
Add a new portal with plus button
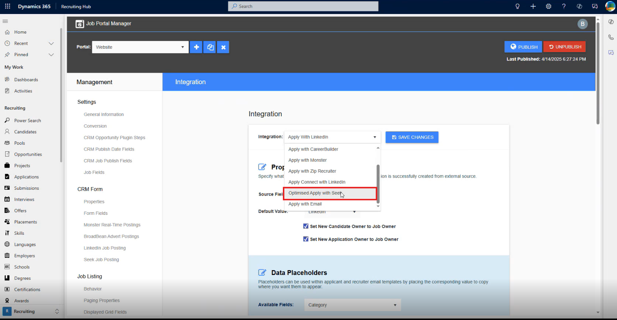pos(196,47)
